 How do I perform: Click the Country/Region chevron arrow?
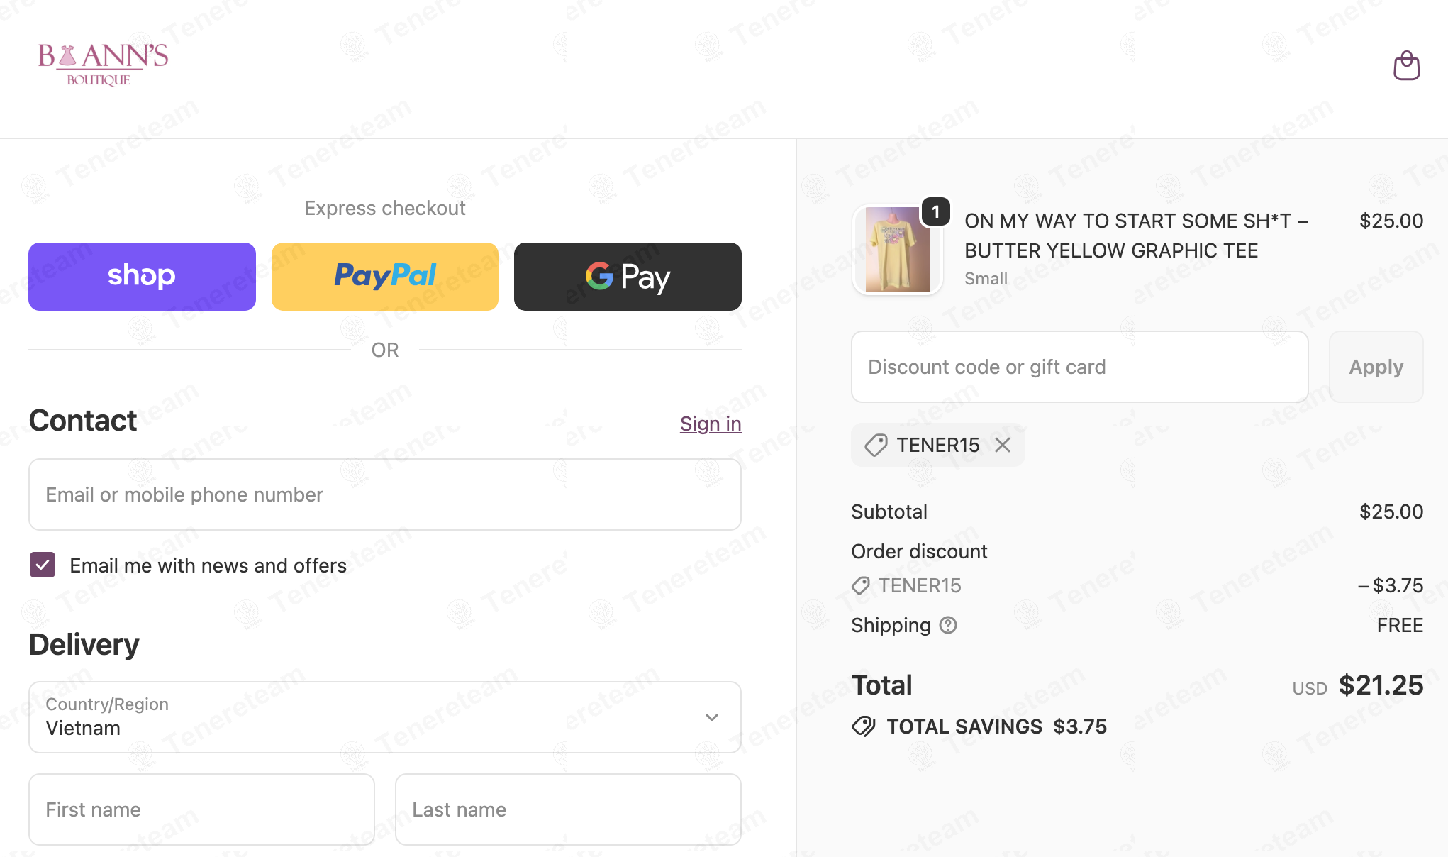click(712, 717)
